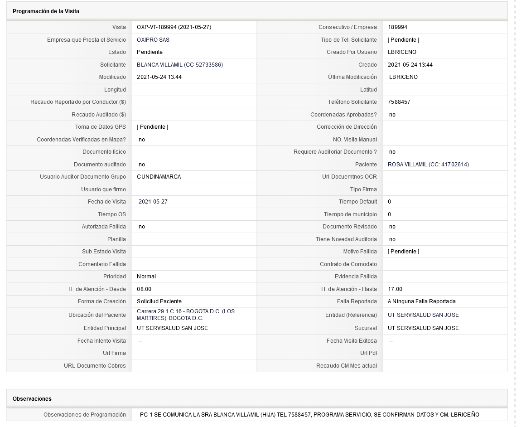Open solicitante BLANCA VILLAMIL link

click(x=180, y=65)
